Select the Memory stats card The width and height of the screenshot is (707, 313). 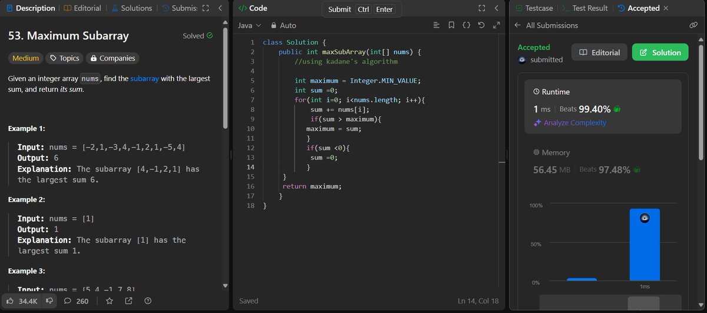tap(603, 162)
